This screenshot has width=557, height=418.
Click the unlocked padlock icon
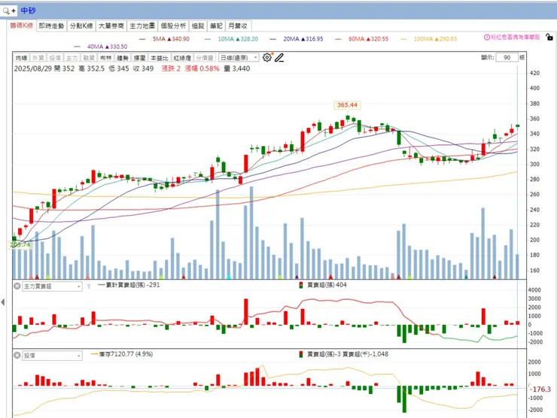tap(549, 37)
